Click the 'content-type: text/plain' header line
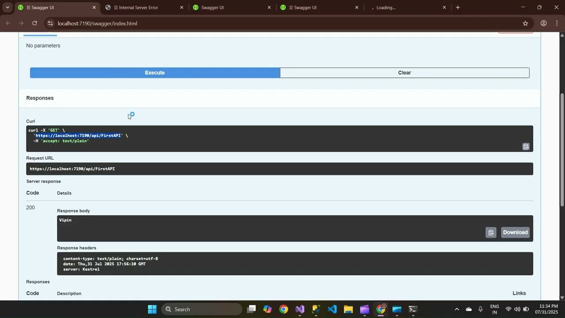This screenshot has height=318, width=565. (110, 259)
